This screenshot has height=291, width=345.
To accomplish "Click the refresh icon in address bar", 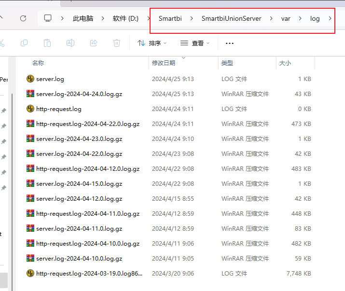I will pos(23,18).
